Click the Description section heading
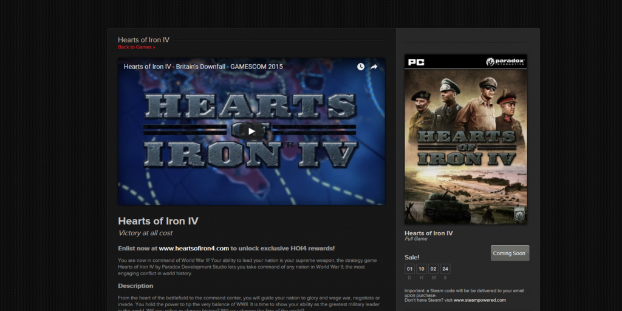 coord(135,286)
